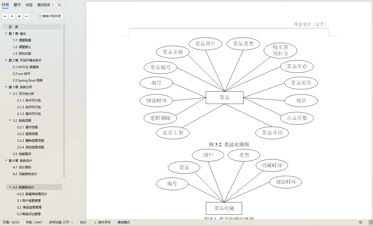Click the 菜品库存 attribute ellipse
The height and width of the screenshot is (226, 373).
pyautogui.click(x=297, y=67)
